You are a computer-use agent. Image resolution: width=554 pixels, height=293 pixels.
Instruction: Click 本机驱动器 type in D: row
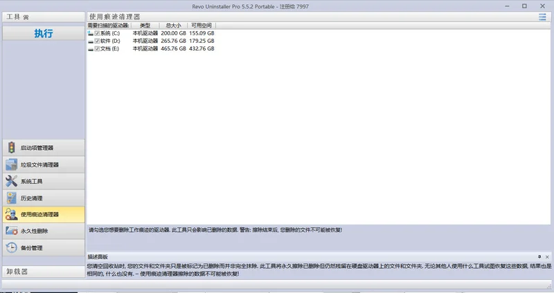click(x=145, y=41)
